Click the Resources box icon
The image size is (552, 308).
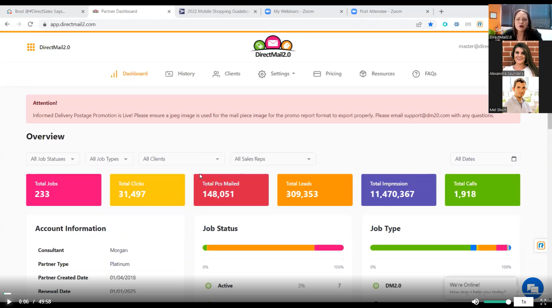point(363,74)
